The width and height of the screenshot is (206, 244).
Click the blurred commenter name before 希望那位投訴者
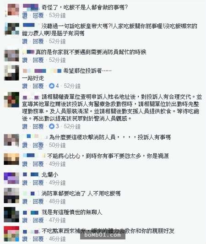point(42,71)
